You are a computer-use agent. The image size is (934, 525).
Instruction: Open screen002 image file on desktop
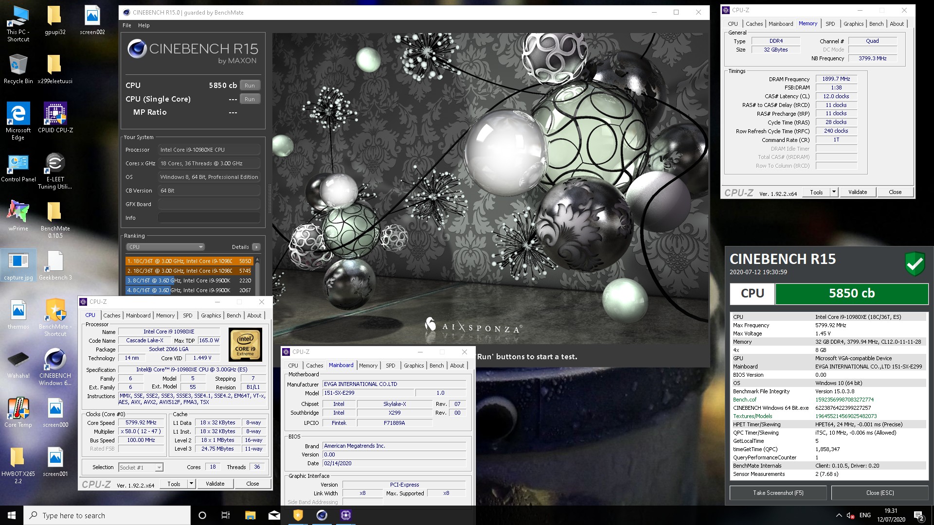[x=92, y=20]
